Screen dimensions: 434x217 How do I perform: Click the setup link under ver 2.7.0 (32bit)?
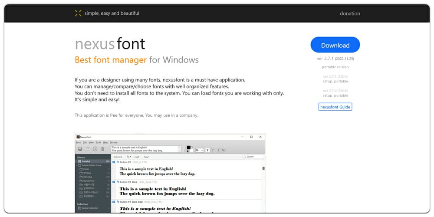click(327, 95)
